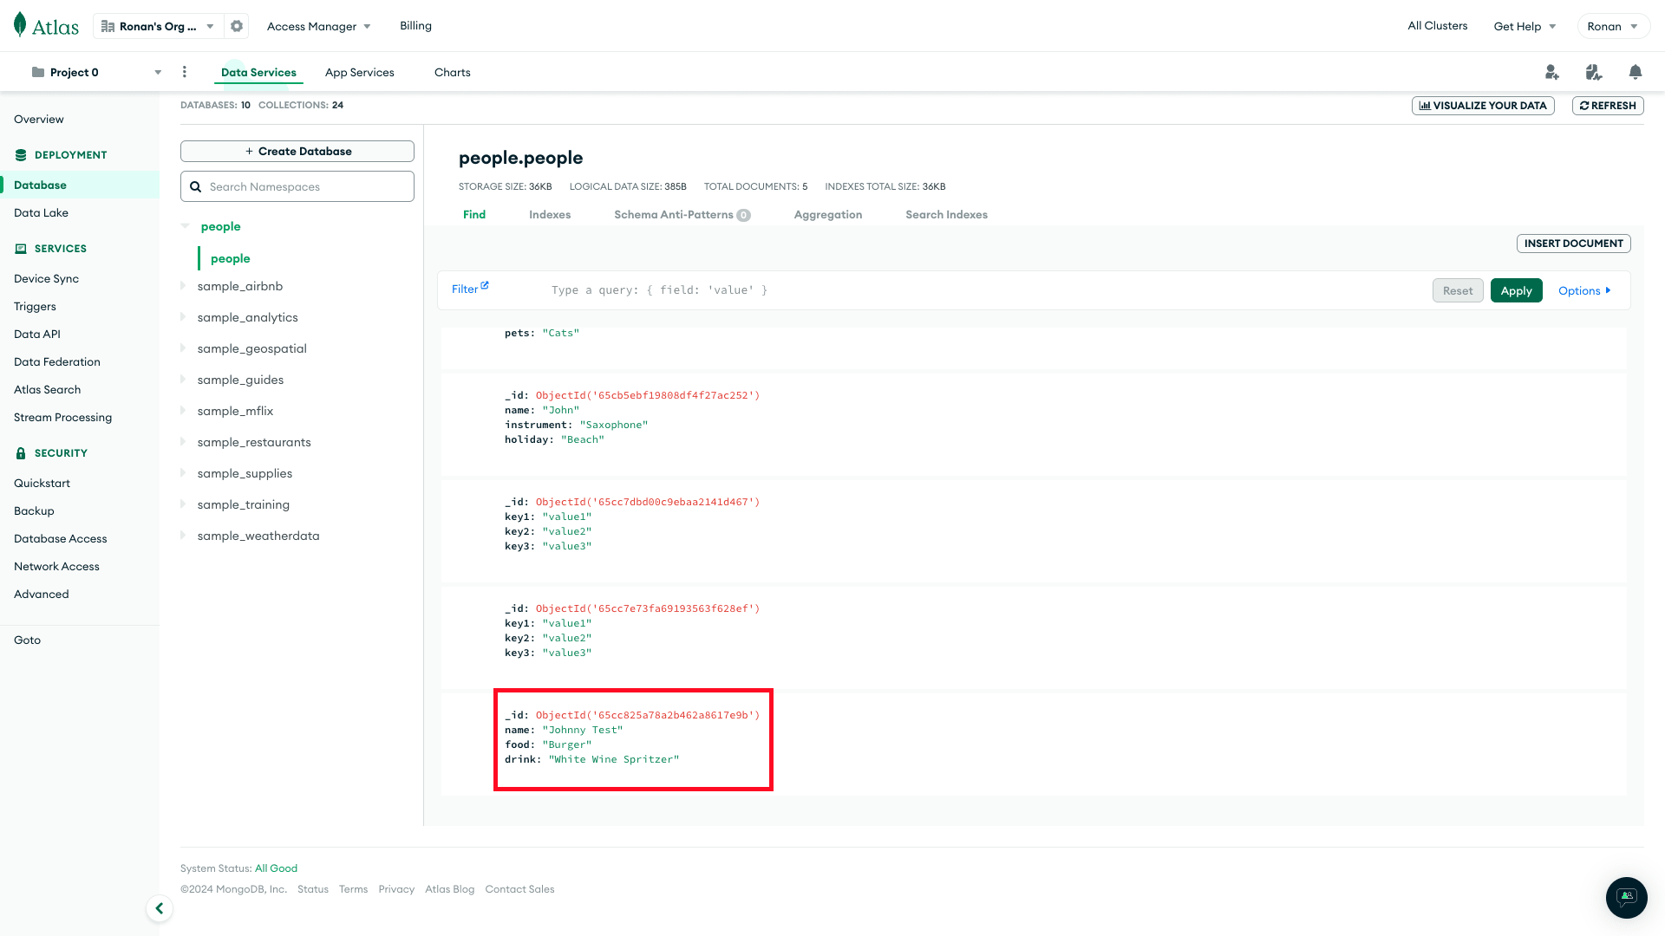Screen dimensions: 1665x936
Task: Click the Filter external link icon
Action: click(x=485, y=285)
